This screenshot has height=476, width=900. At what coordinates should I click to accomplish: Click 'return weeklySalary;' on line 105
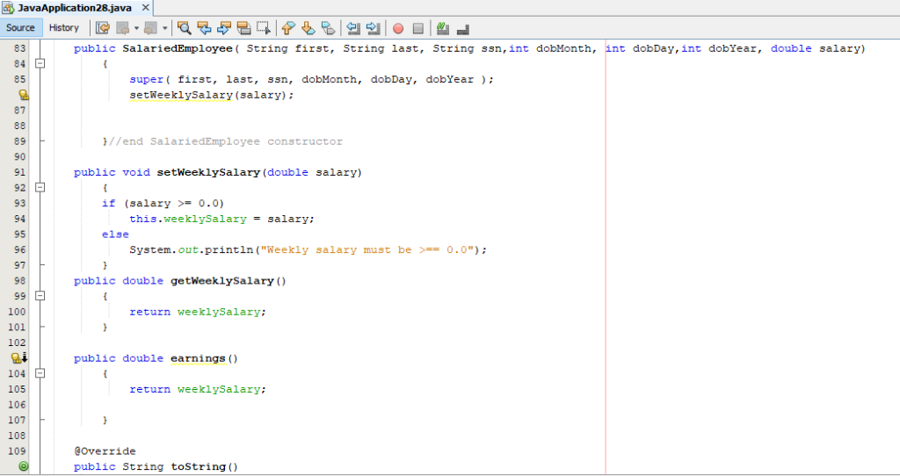pyautogui.click(x=198, y=389)
